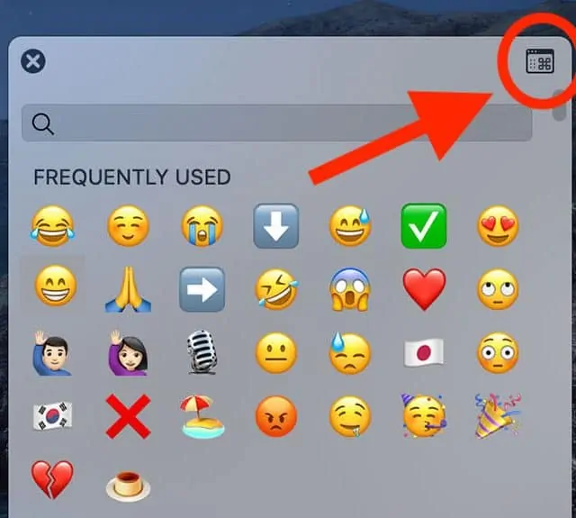Pick the Japan flag emoji

click(424, 353)
